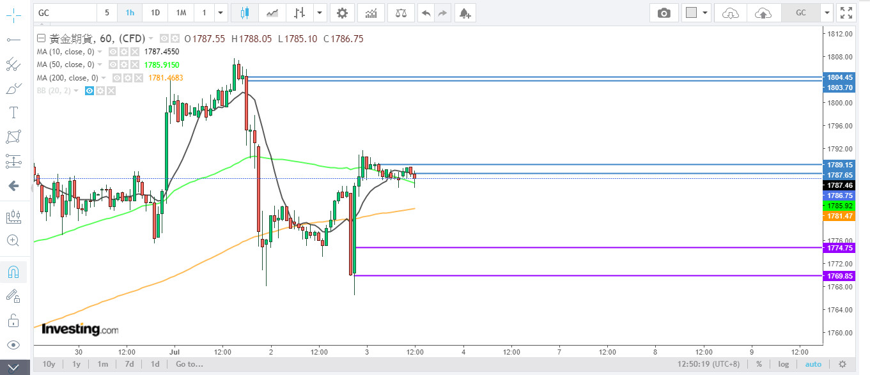Set the time range to 10y
Image resolution: width=870 pixels, height=375 pixels.
coord(49,364)
